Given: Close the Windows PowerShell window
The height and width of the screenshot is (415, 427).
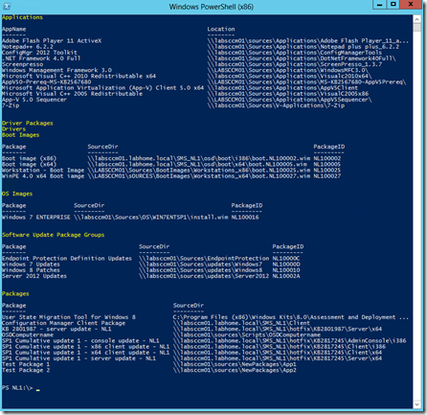Looking at the screenshot, I should coord(411,5).
